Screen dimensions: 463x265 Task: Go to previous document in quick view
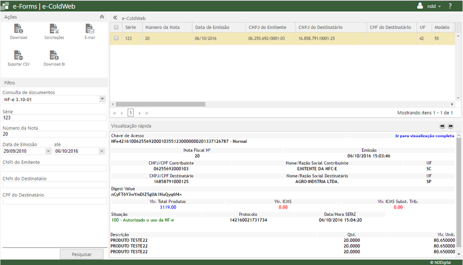[442, 126]
